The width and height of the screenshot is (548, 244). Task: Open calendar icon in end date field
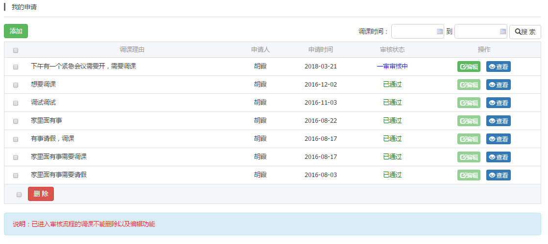pyautogui.click(x=502, y=32)
